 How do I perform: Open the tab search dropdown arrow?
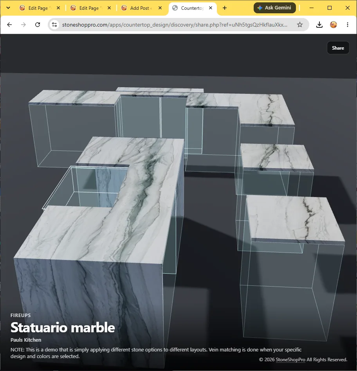(x=8, y=8)
